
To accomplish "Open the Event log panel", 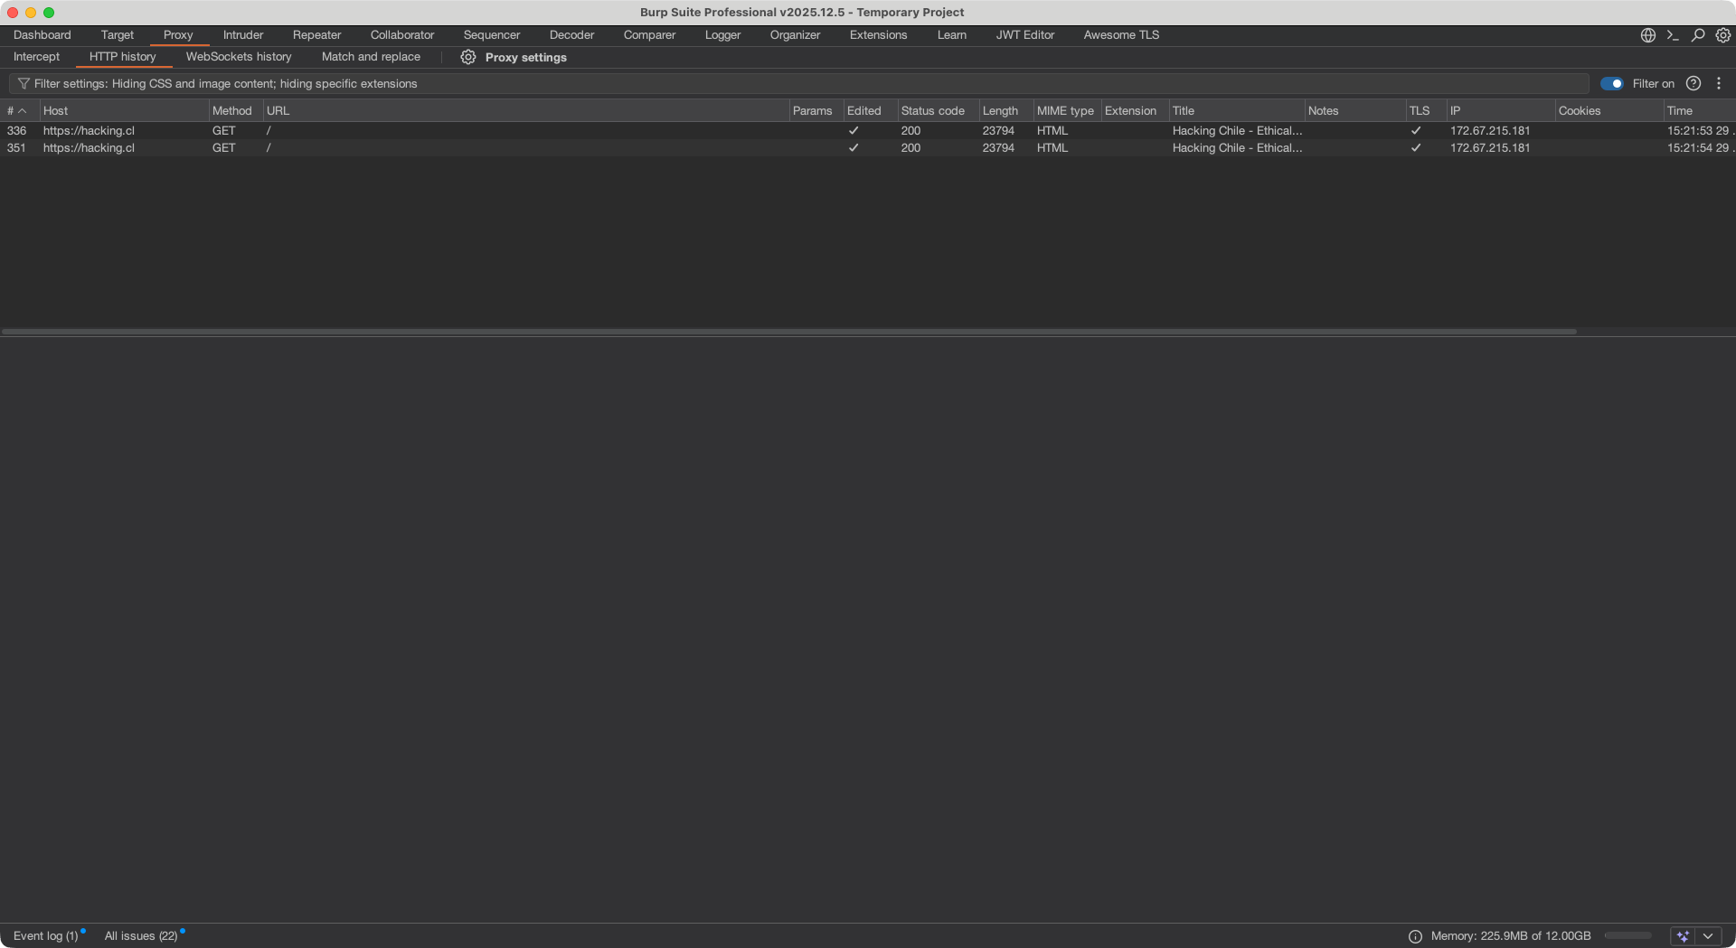I will pyautogui.click(x=45, y=935).
